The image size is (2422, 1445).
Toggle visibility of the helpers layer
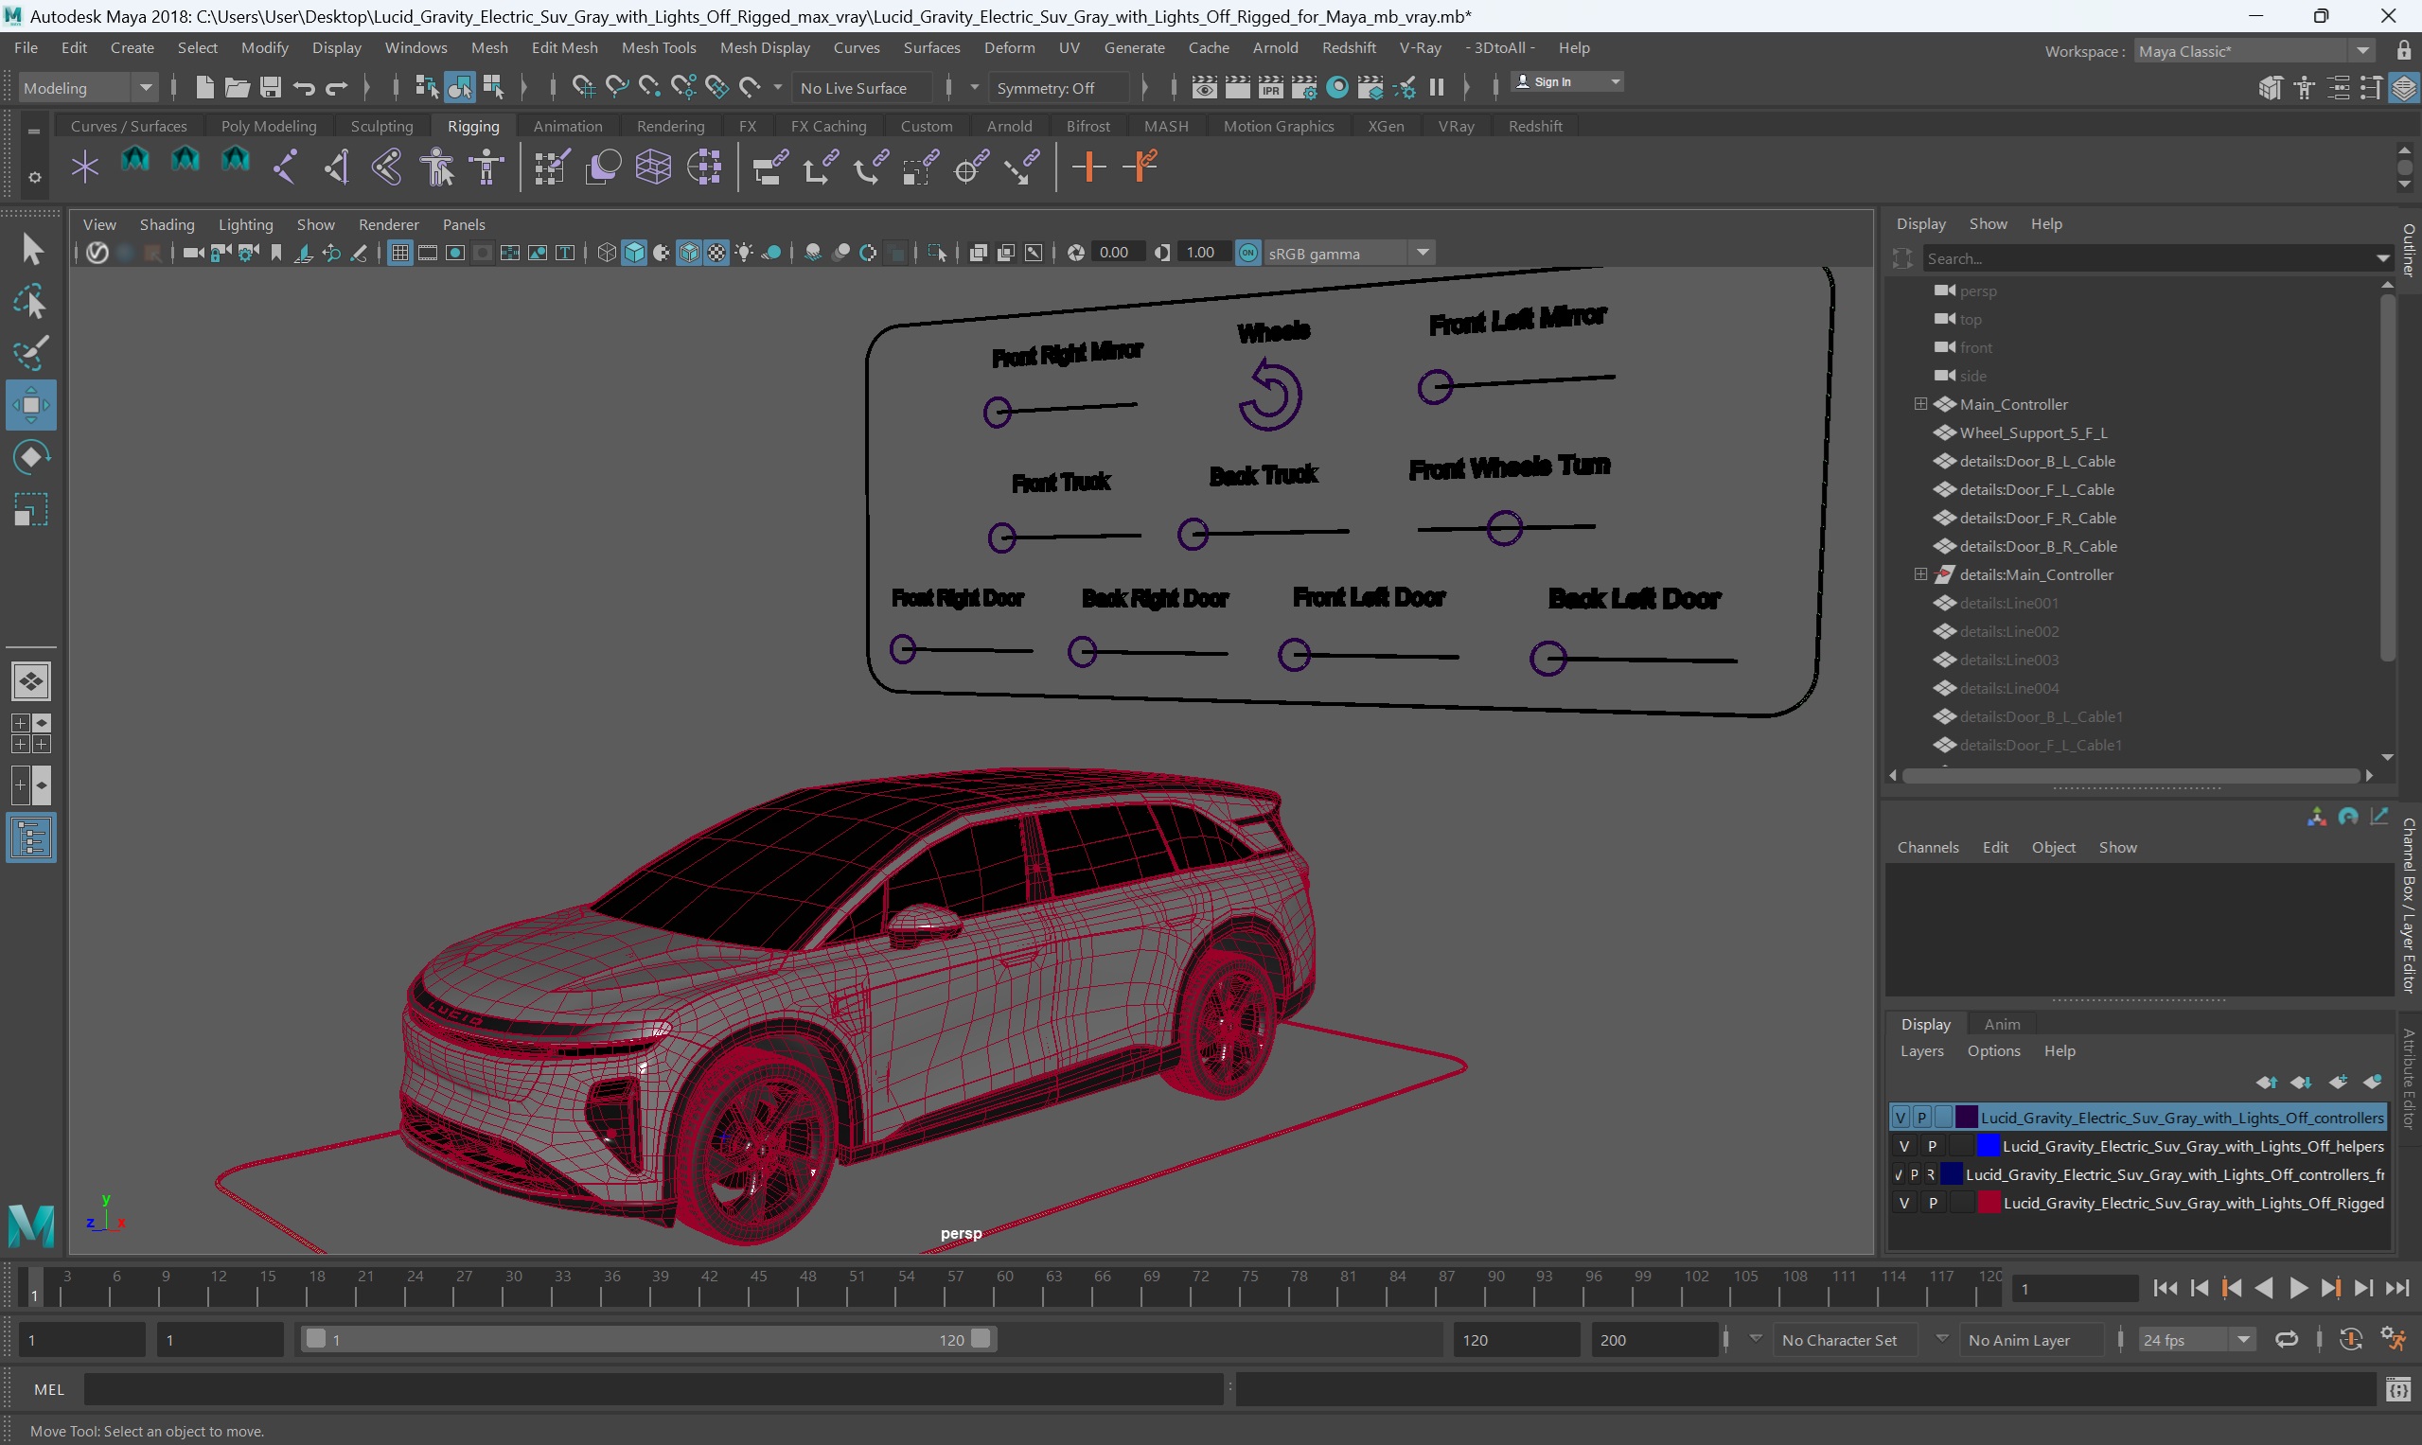(x=1904, y=1146)
